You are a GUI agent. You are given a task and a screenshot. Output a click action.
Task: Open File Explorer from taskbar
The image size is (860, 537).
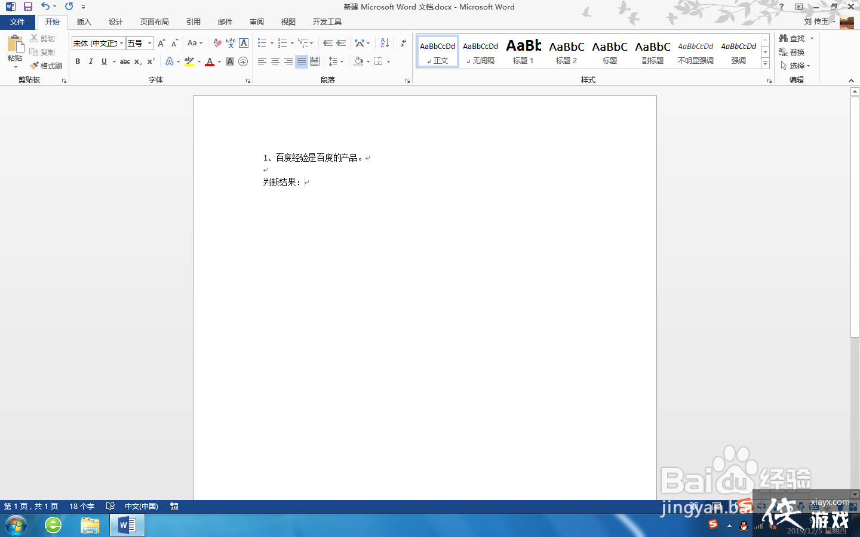click(90, 526)
